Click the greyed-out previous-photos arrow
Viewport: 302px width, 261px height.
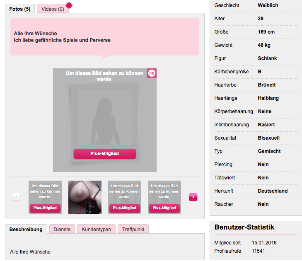tap(17, 197)
